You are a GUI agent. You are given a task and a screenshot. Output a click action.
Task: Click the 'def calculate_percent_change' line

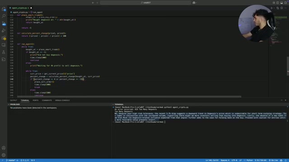click(x=42, y=33)
